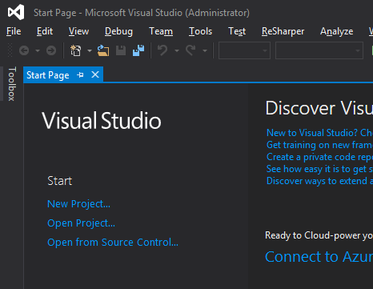Click 'See how easy it is' link
The height and width of the screenshot is (289, 373).
pos(319,169)
